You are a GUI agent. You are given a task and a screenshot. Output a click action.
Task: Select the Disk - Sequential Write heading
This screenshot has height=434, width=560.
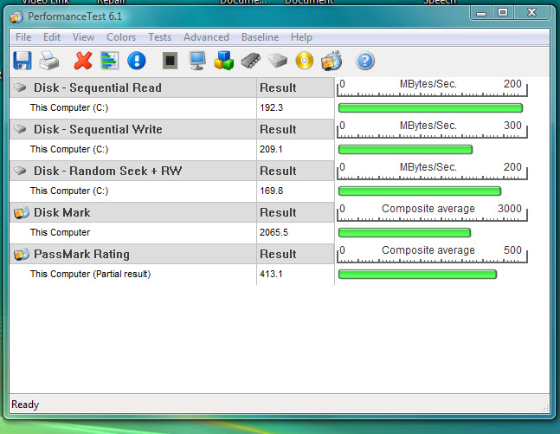pos(98,129)
